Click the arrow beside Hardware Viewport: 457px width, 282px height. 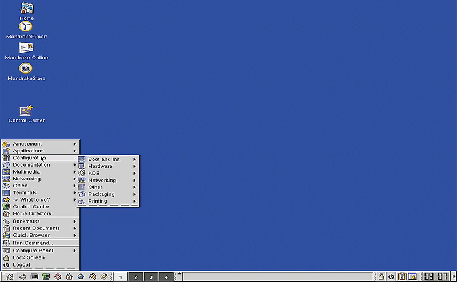point(134,166)
